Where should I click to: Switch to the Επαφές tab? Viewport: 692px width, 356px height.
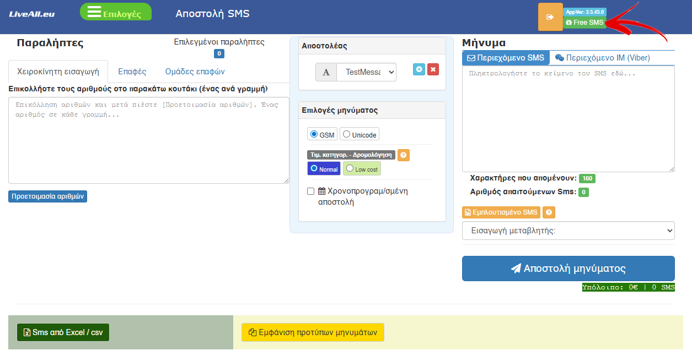tap(132, 72)
